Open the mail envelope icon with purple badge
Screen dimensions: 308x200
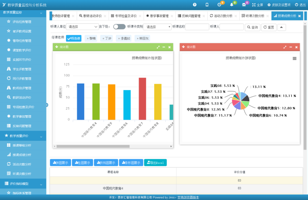tap(244, 5)
